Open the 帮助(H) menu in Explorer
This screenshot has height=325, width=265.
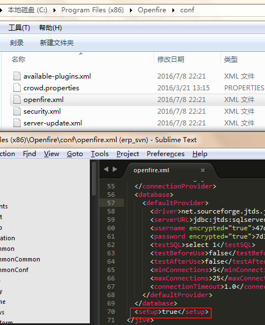click(50, 28)
